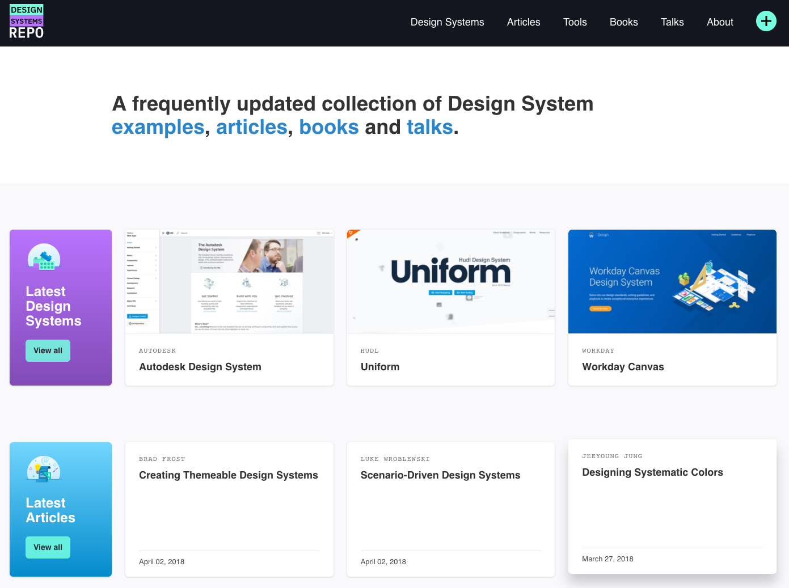
Task: Go to the Tools nav item
Action: pyautogui.click(x=575, y=22)
